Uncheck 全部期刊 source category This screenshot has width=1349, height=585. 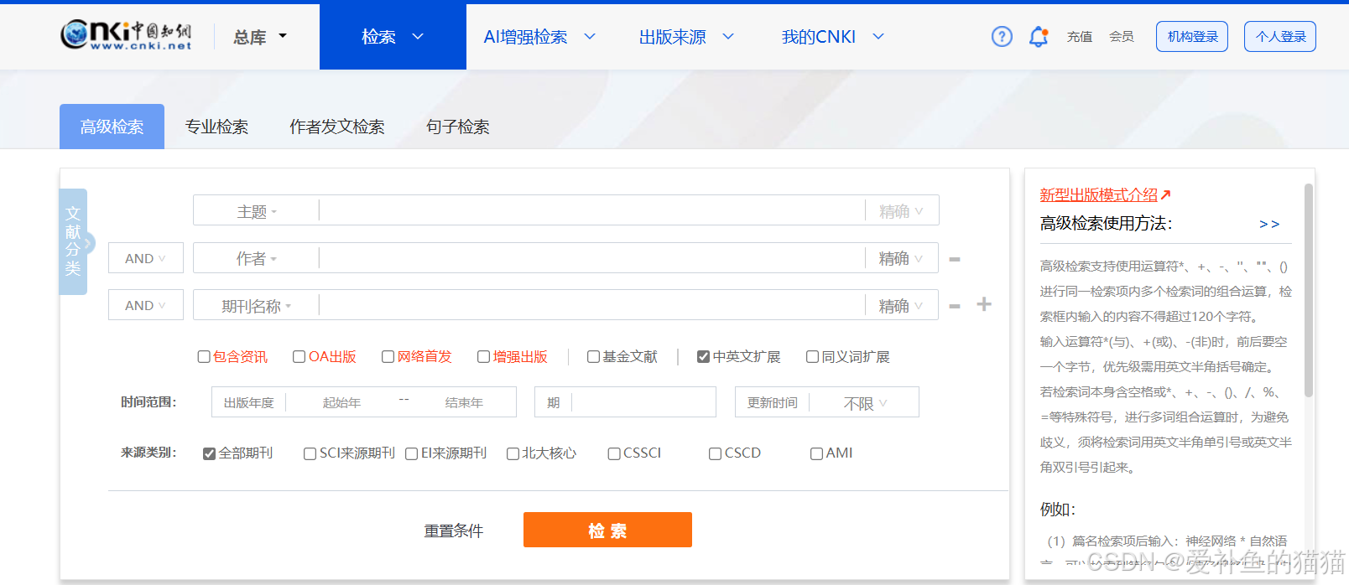tap(209, 453)
